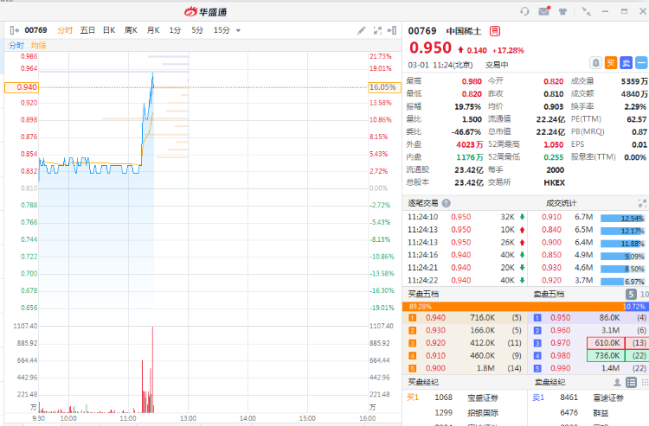Click the customer service headset icon
Image resolution: width=649 pixels, height=426 pixels.
point(524,11)
